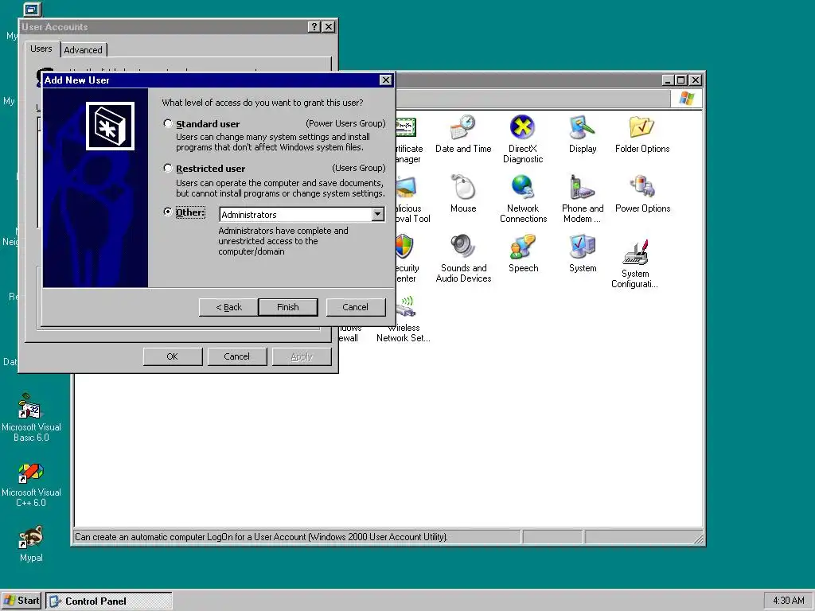The image size is (815, 611).
Task: Open Phone and Modem icon
Action: coord(582,198)
